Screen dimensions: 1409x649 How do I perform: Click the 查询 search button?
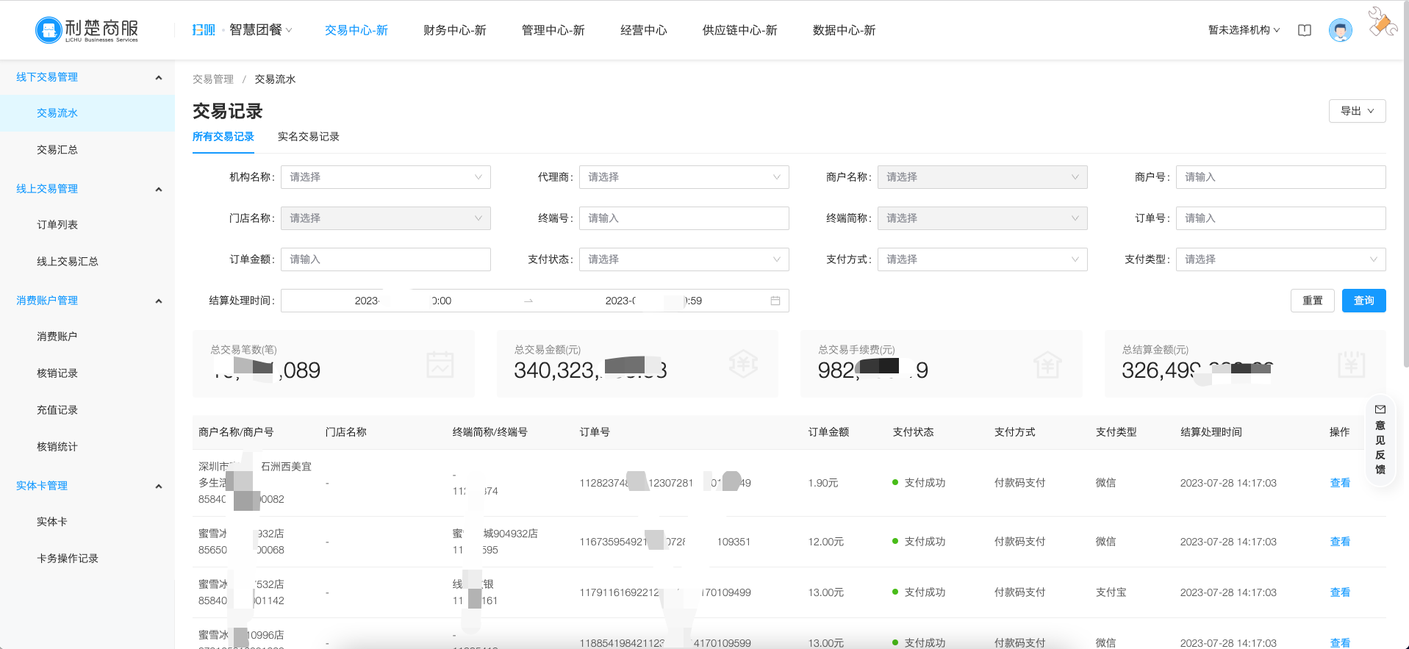coord(1364,301)
